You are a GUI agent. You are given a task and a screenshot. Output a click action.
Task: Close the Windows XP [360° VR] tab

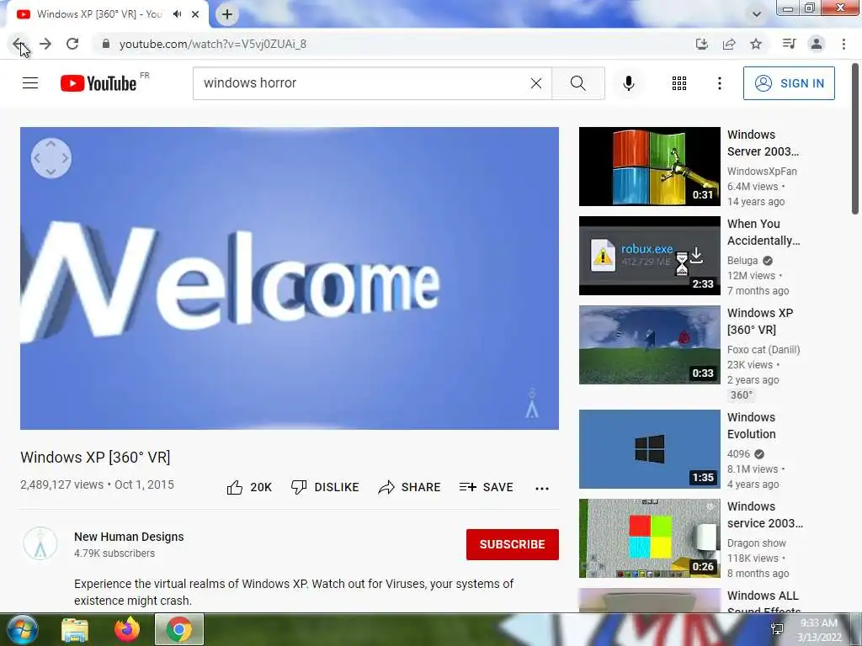[x=195, y=14]
